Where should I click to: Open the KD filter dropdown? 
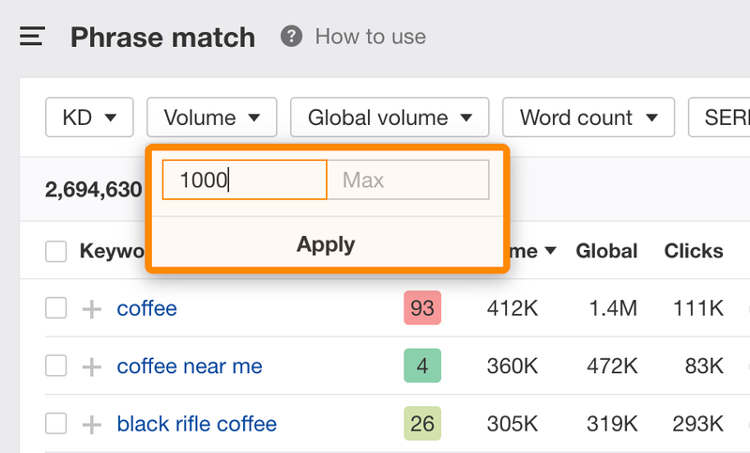89,117
